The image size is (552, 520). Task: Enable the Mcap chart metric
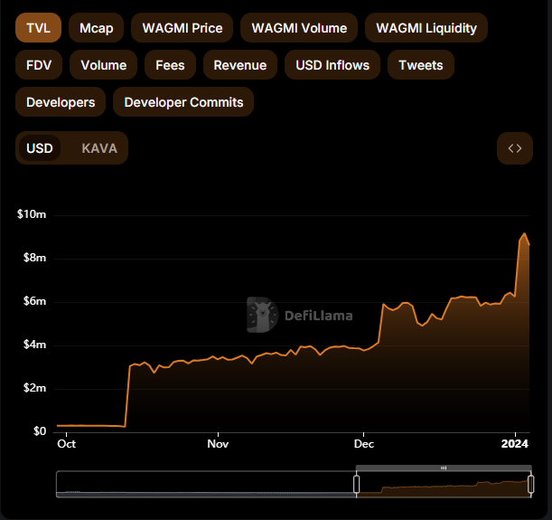tap(96, 28)
